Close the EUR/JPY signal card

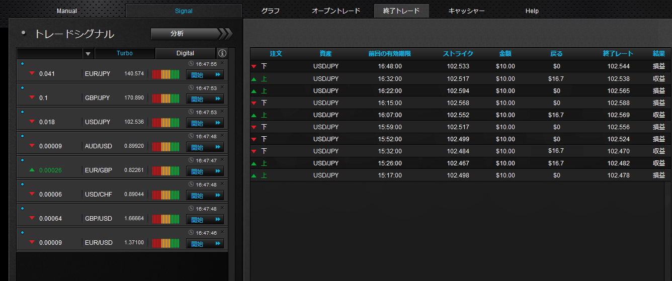point(222,63)
